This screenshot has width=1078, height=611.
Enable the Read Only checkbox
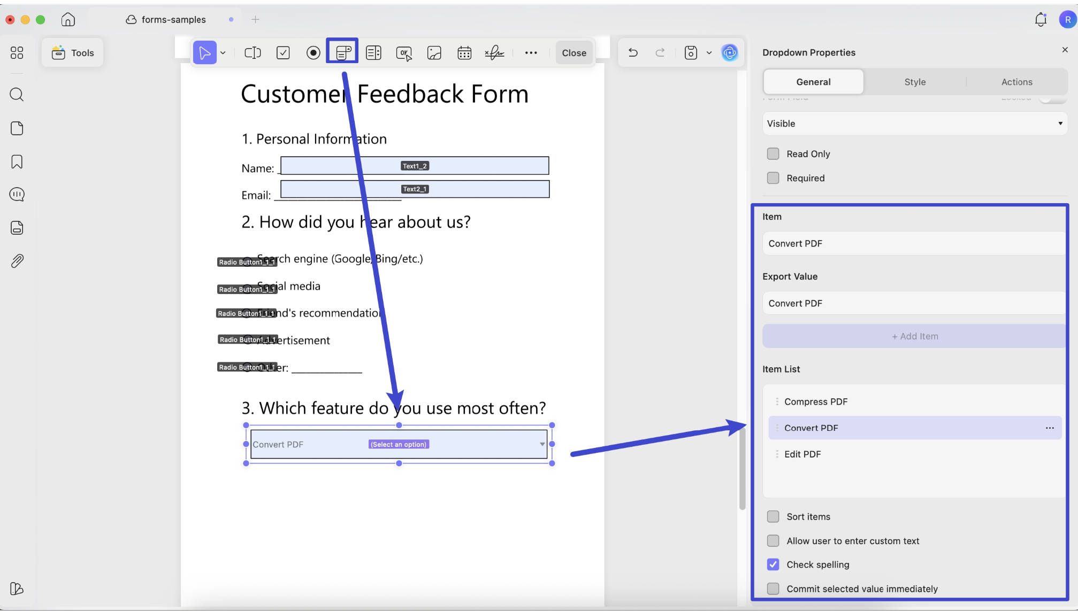click(773, 154)
